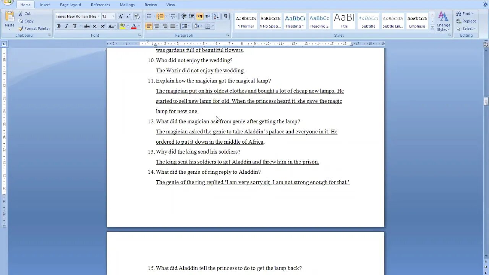
Task: Toggle bold formatting
Action: tap(59, 26)
